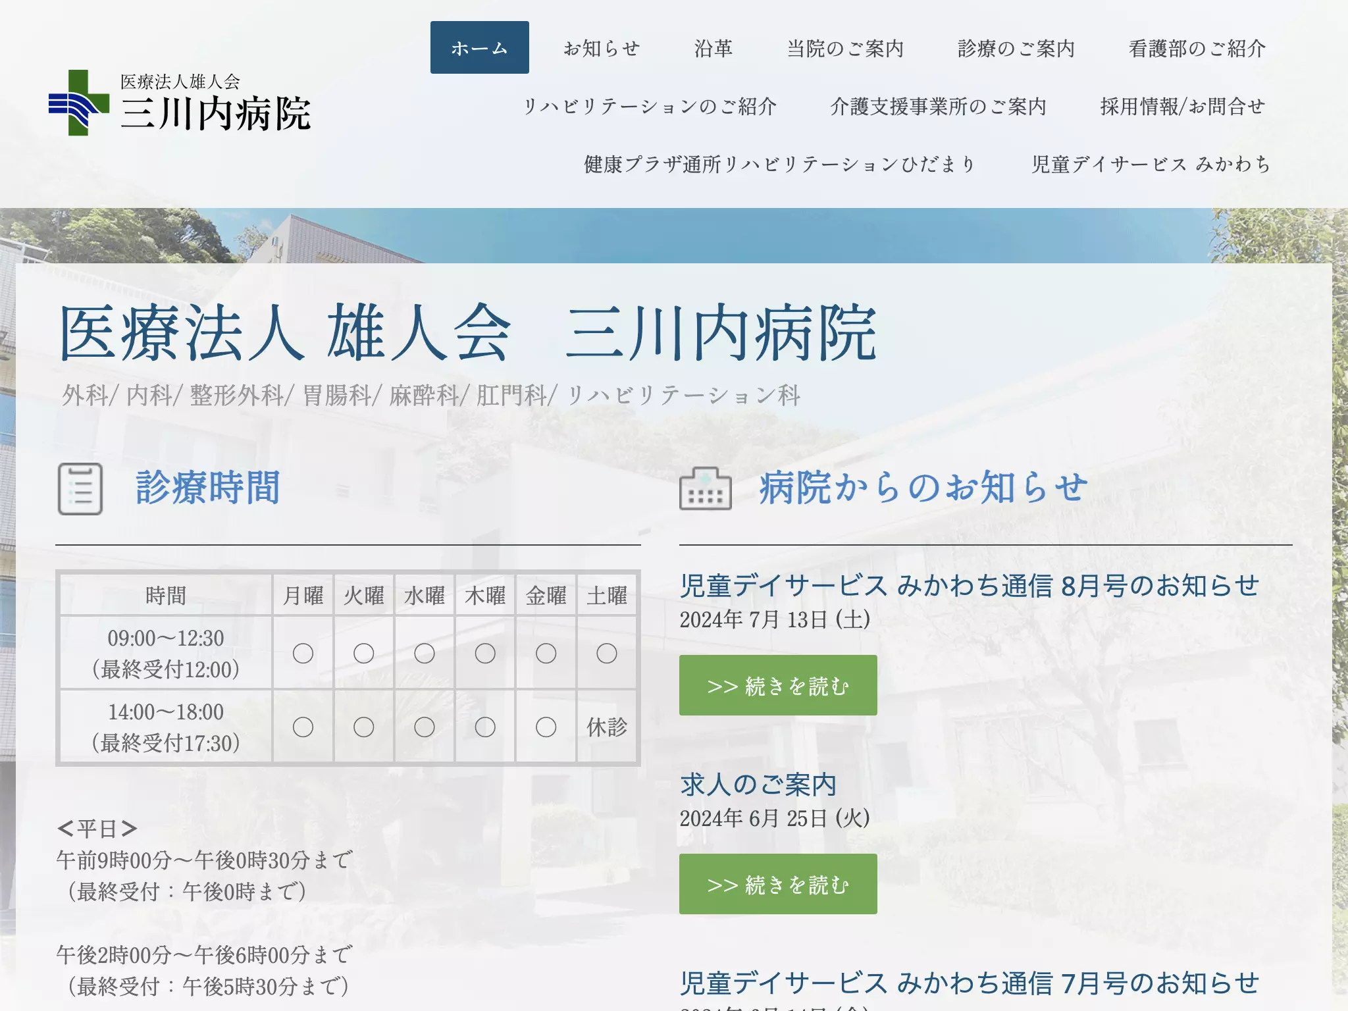1348x1011 pixels.
Task: Click the ＜平日＞ label
Action: point(97,828)
